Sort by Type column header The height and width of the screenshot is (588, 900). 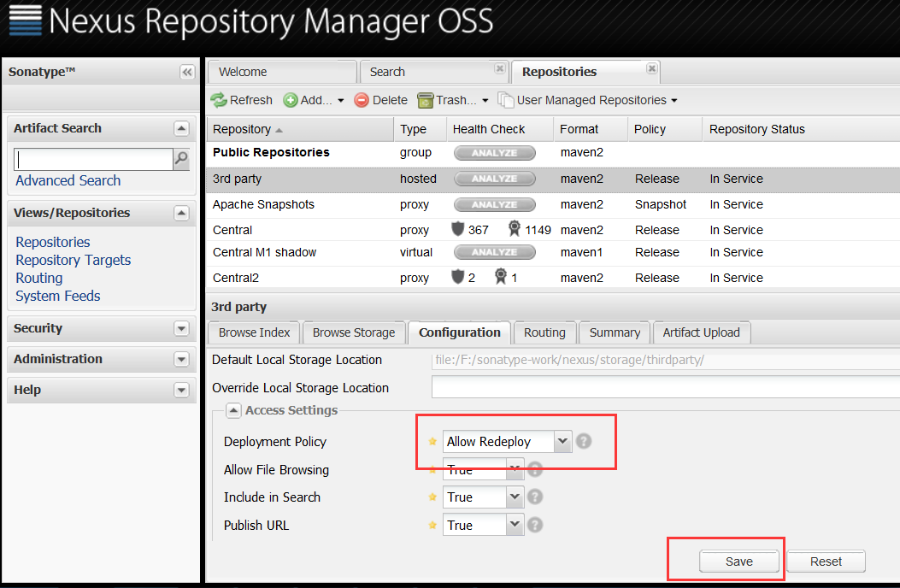421,129
